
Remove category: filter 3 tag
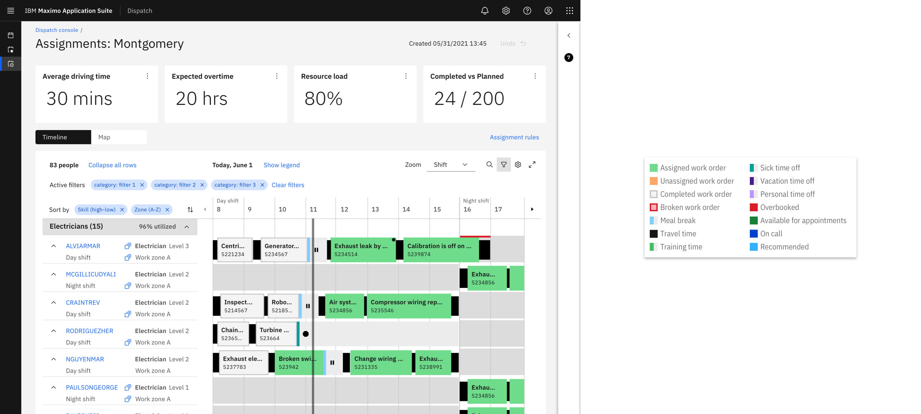262,185
